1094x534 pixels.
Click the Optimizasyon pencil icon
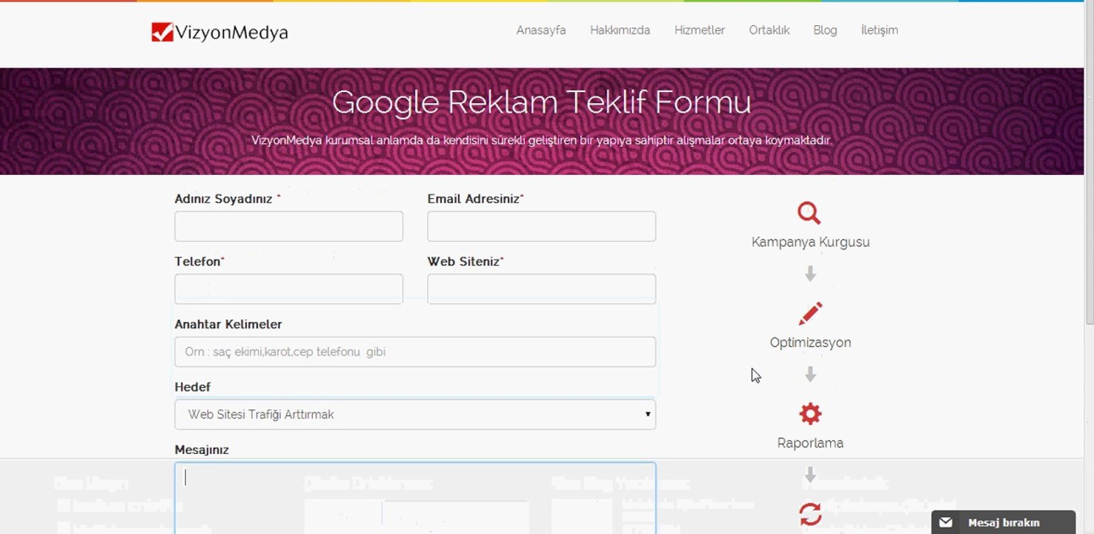[x=810, y=313]
